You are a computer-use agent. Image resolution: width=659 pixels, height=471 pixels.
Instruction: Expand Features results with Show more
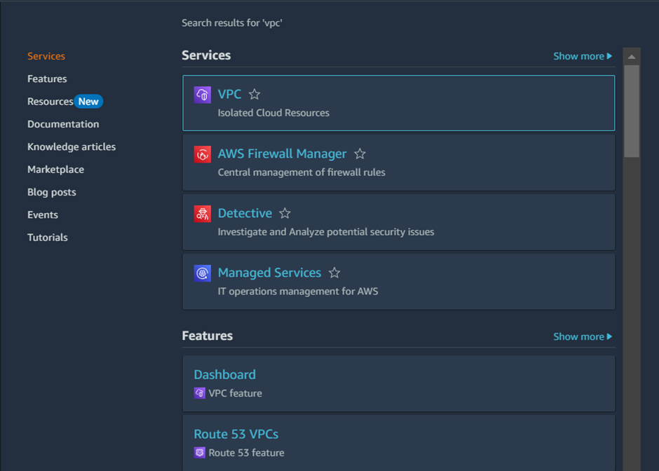point(583,336)
